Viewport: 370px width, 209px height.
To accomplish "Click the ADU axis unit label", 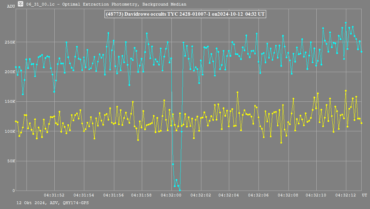I will pyautogui.click(x=11, y=6).
